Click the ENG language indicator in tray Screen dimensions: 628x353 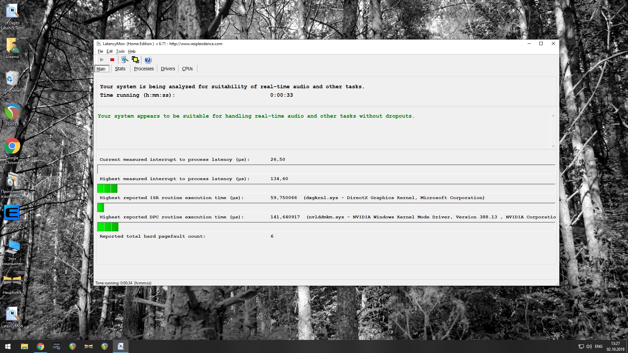click(x=599, y=346)
